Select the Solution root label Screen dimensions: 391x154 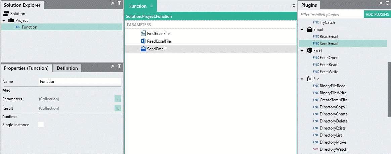tap(18, 14)
